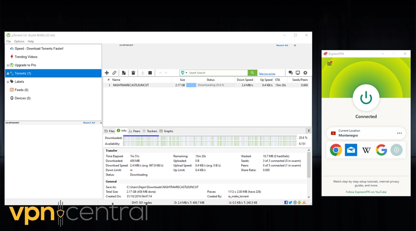Click the Add Torrent plus icon
Viewport: 416px width, 231px height.
coord(107,73)
